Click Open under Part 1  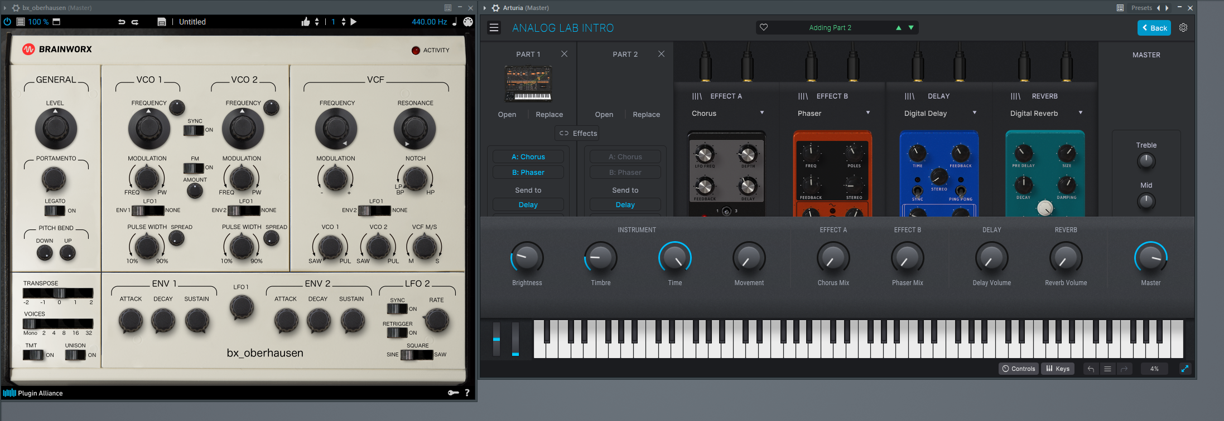[507, 114]
